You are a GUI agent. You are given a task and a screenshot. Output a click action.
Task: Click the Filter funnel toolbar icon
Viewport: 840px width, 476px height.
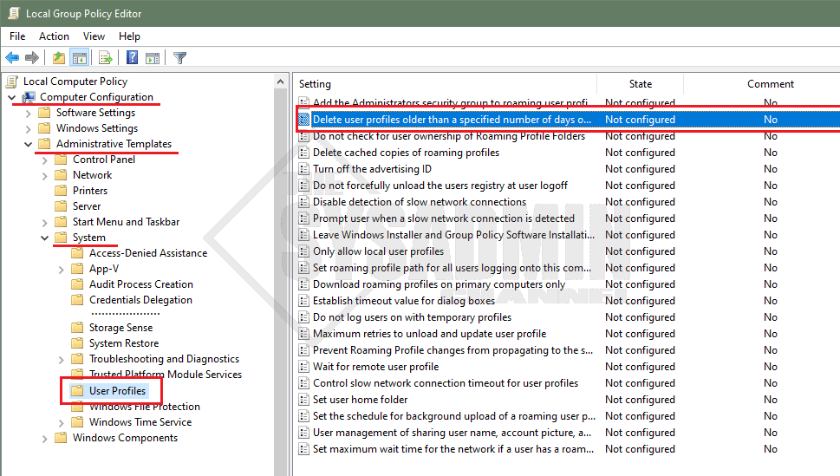pos(180,57)
